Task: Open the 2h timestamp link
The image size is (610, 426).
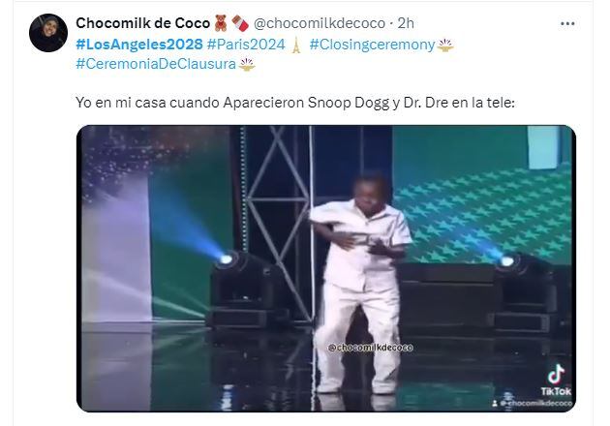Action: (x=406, y=23)
